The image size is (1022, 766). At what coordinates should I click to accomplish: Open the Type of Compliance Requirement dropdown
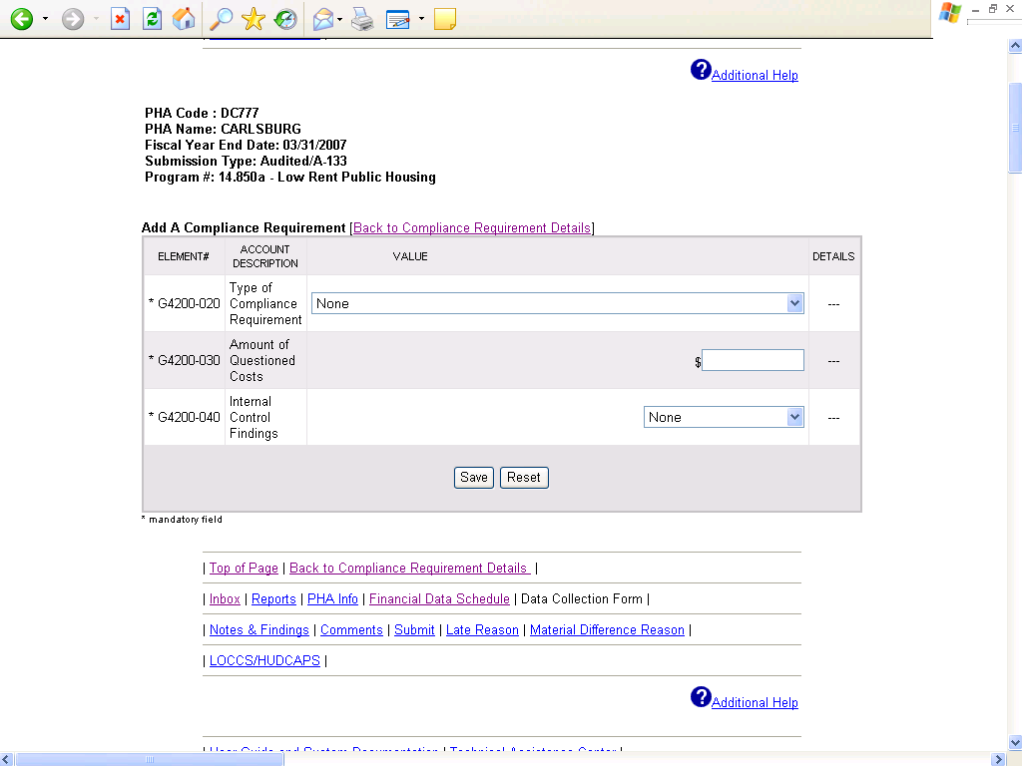(557, 303)
